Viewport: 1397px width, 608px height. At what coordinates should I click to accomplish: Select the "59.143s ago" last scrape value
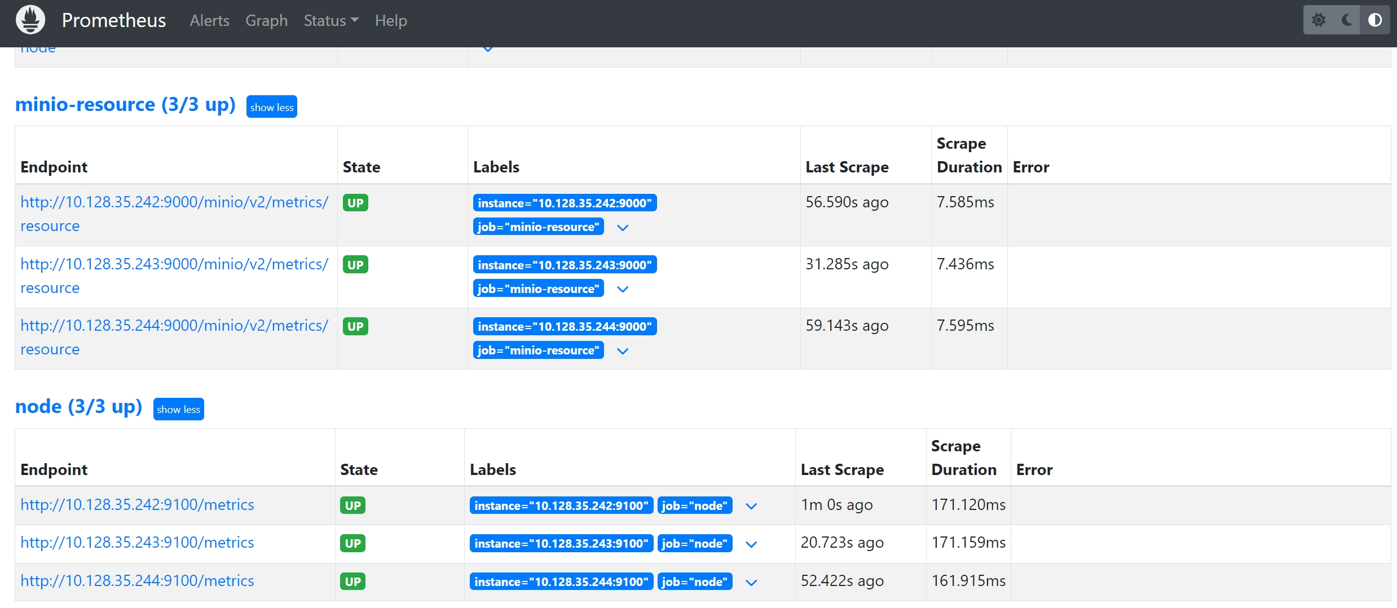(847, 326)
